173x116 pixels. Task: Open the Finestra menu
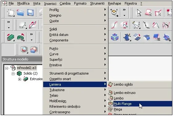[x=131, y=3]
